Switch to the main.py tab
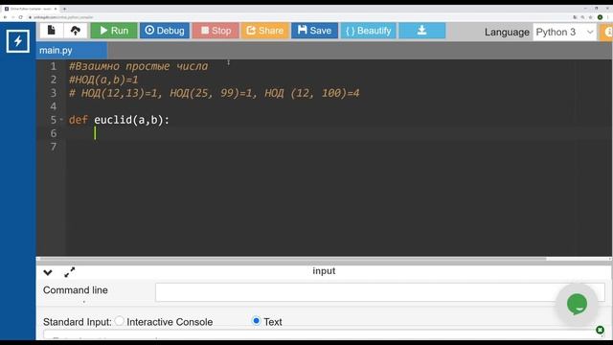 (x=71, y=51)
